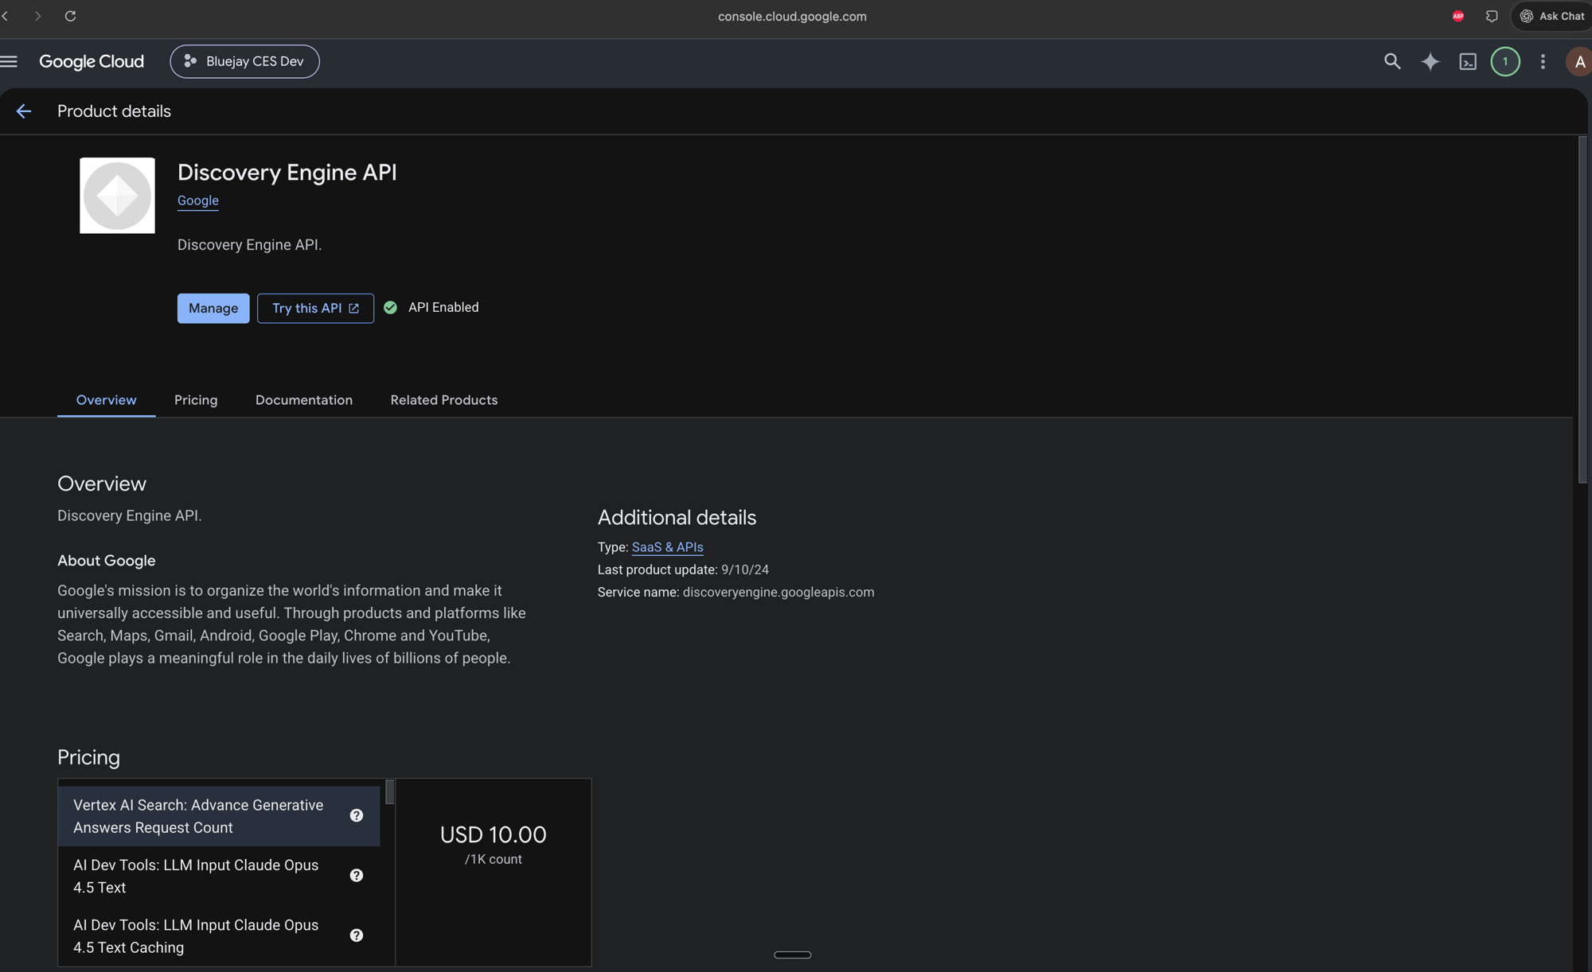
Task: Switch to the Pricing tab
Action: click(x=196, y=400)
